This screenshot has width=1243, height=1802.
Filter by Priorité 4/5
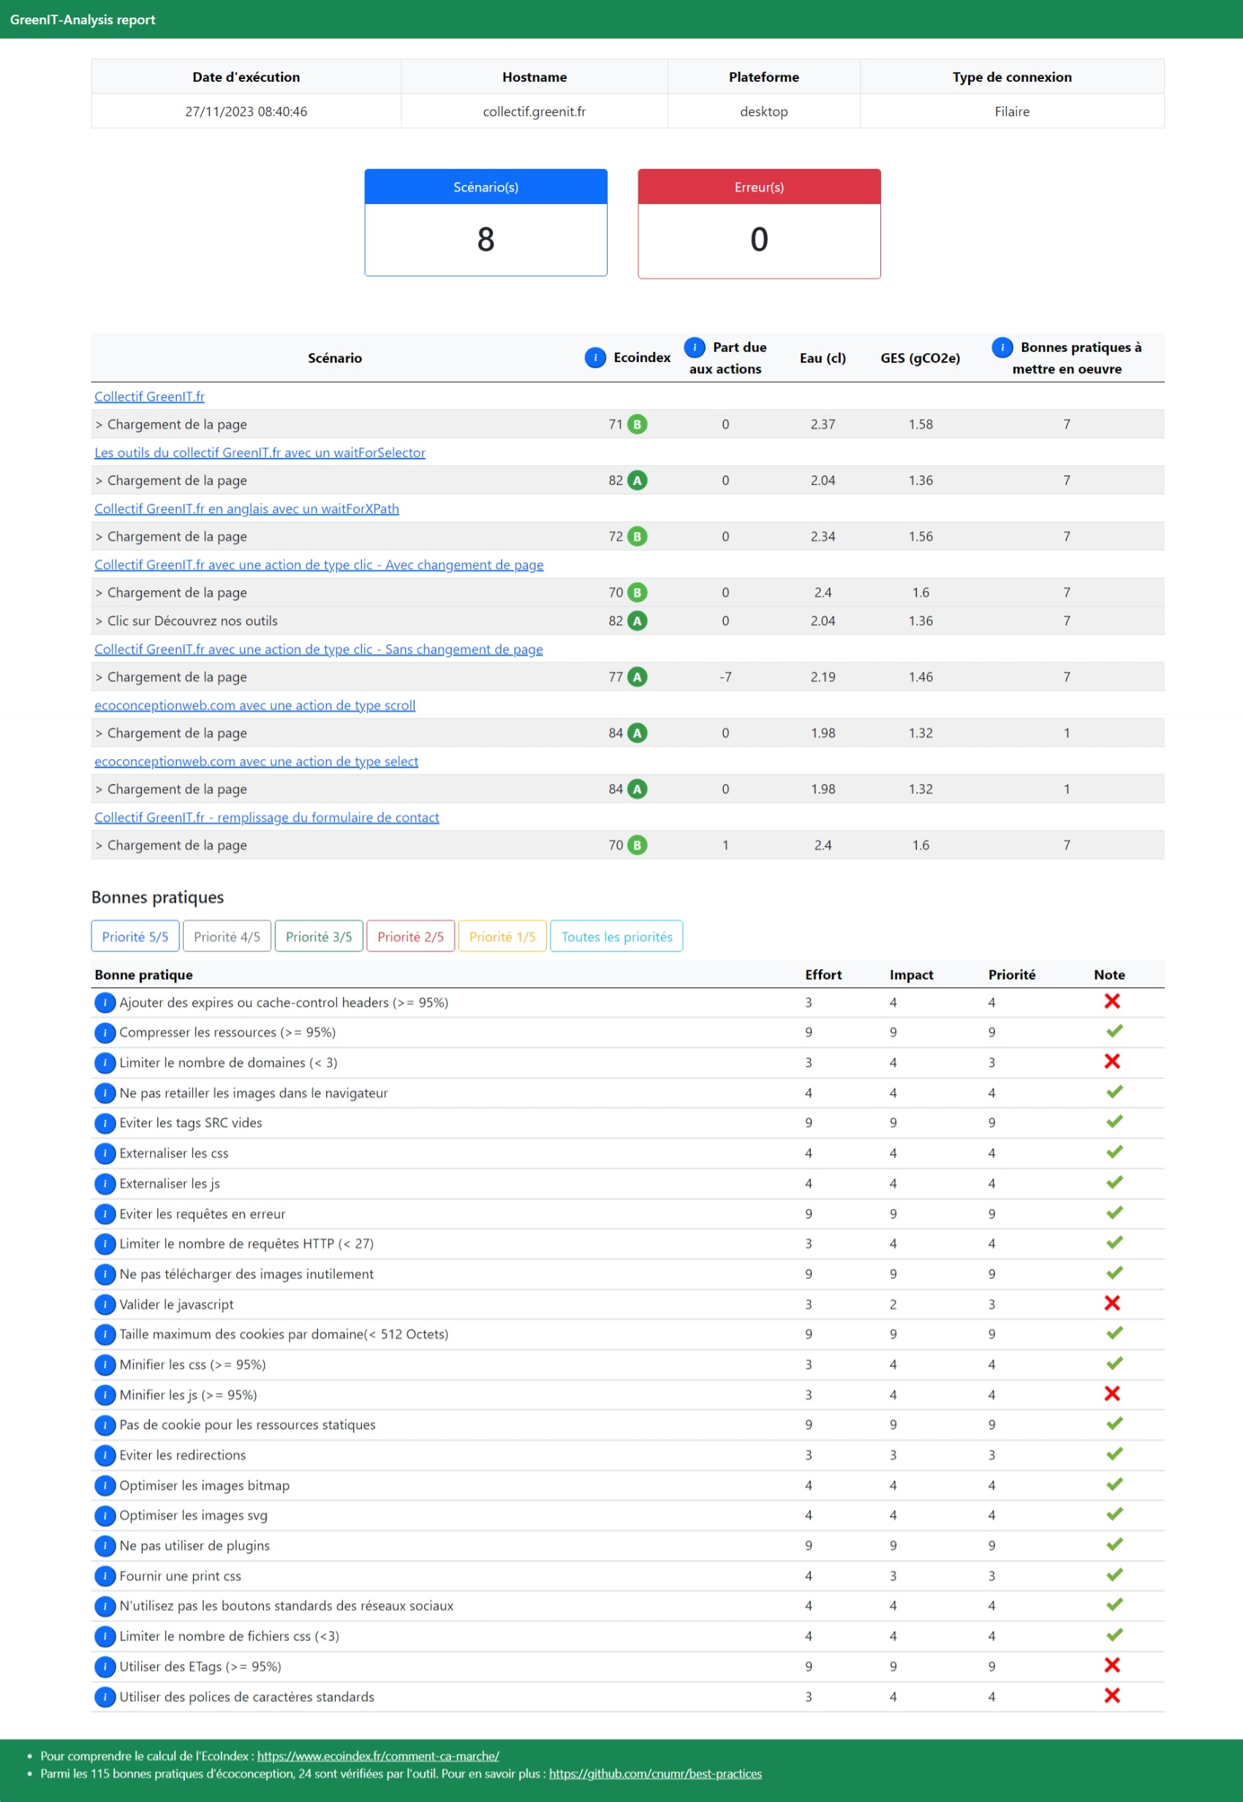[x=227, y=936]
